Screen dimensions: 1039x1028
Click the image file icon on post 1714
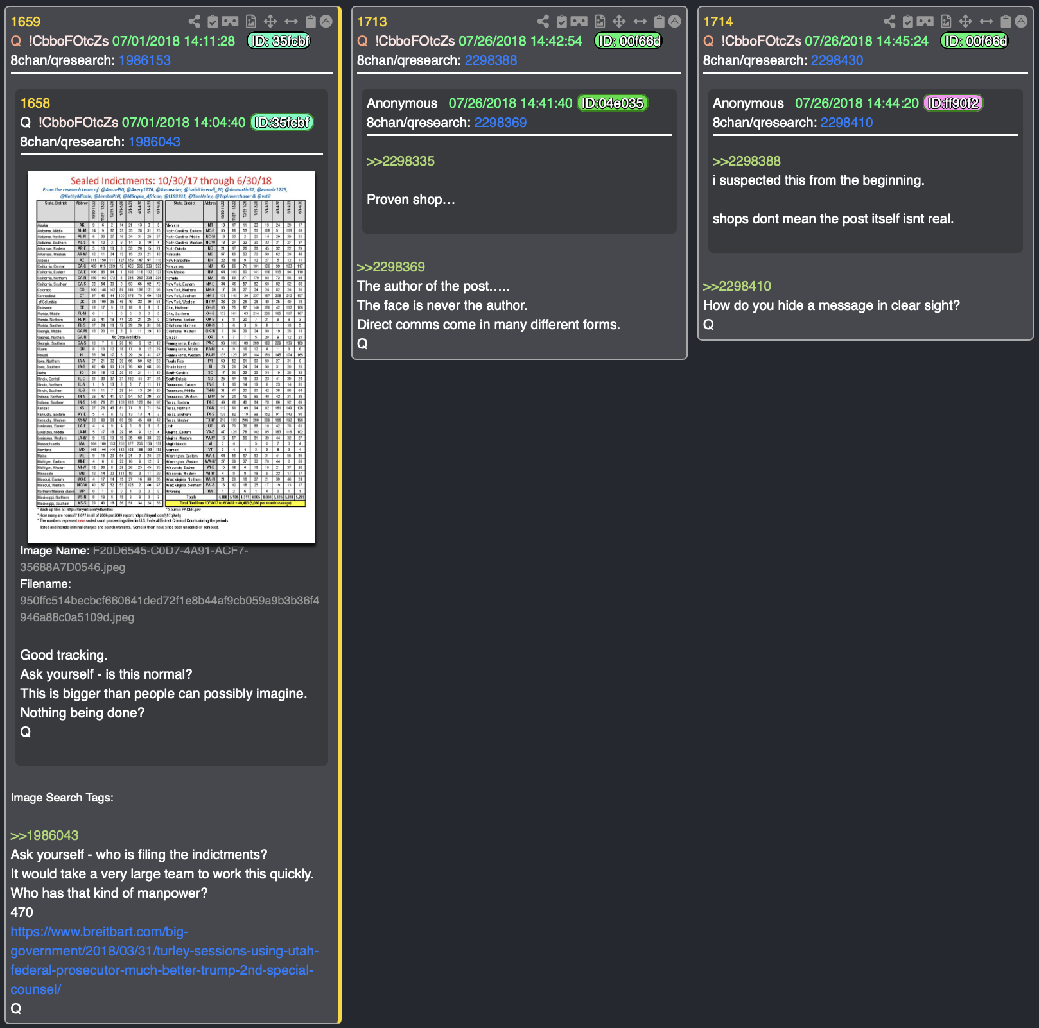click(x=946, y=21)
